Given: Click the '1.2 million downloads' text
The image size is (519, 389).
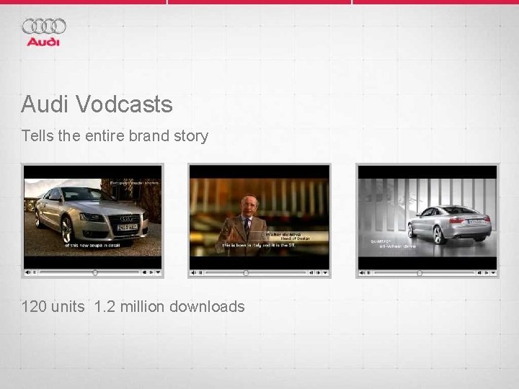Looking at the screenshot, I should click(169, 306).
